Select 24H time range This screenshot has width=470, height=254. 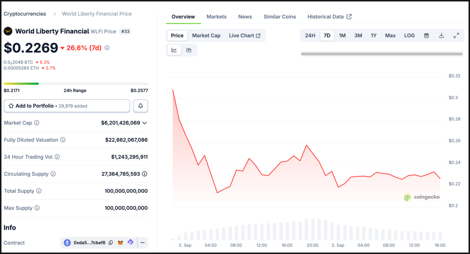tap(310, 35)
